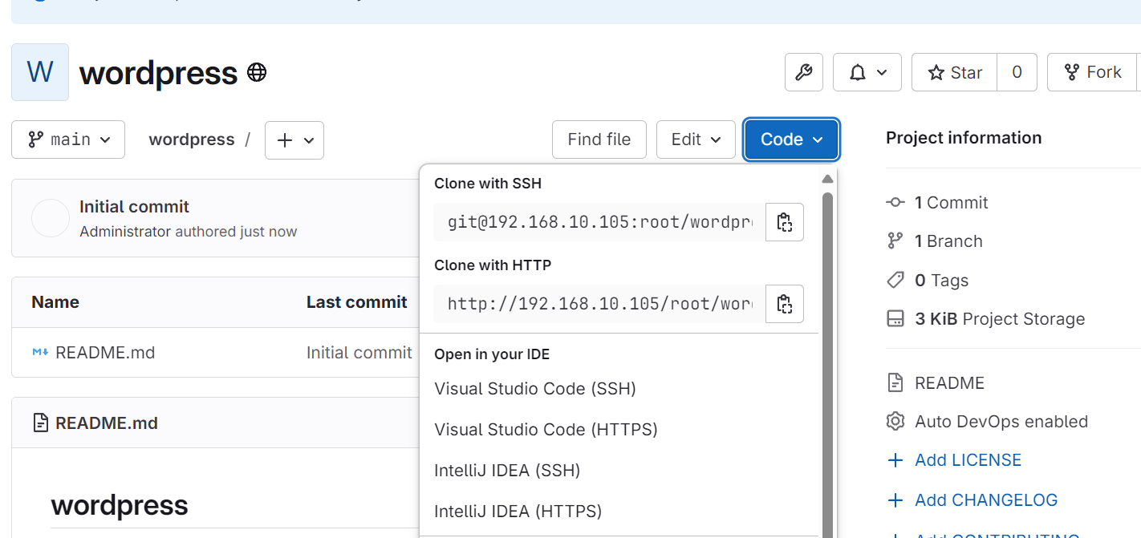Viewport: 1141px width, 538px height.
Task: Click the Name column header
Action: pyautogui.click(x=55, y=302)
